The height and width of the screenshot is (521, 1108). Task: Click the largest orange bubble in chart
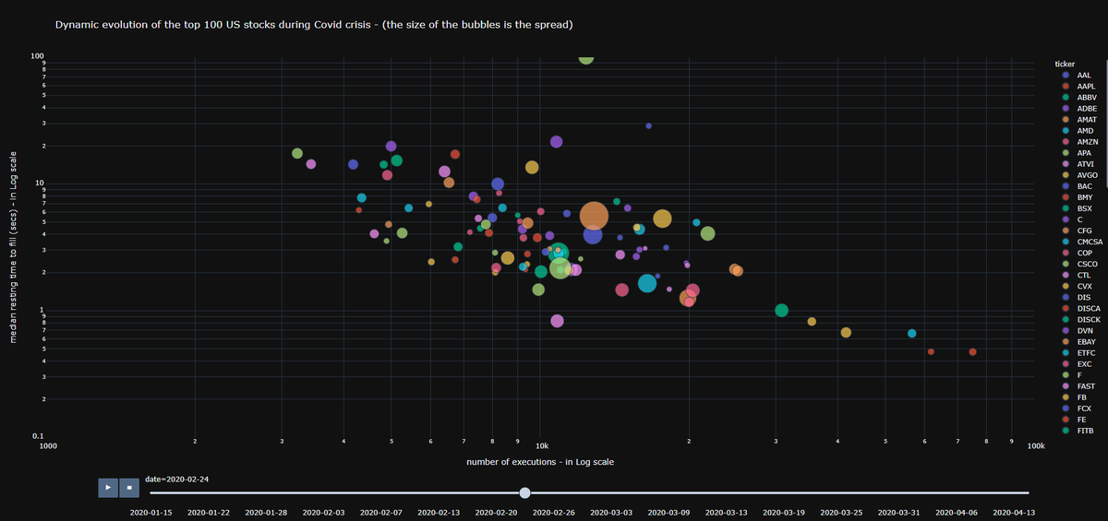(594, 216)
